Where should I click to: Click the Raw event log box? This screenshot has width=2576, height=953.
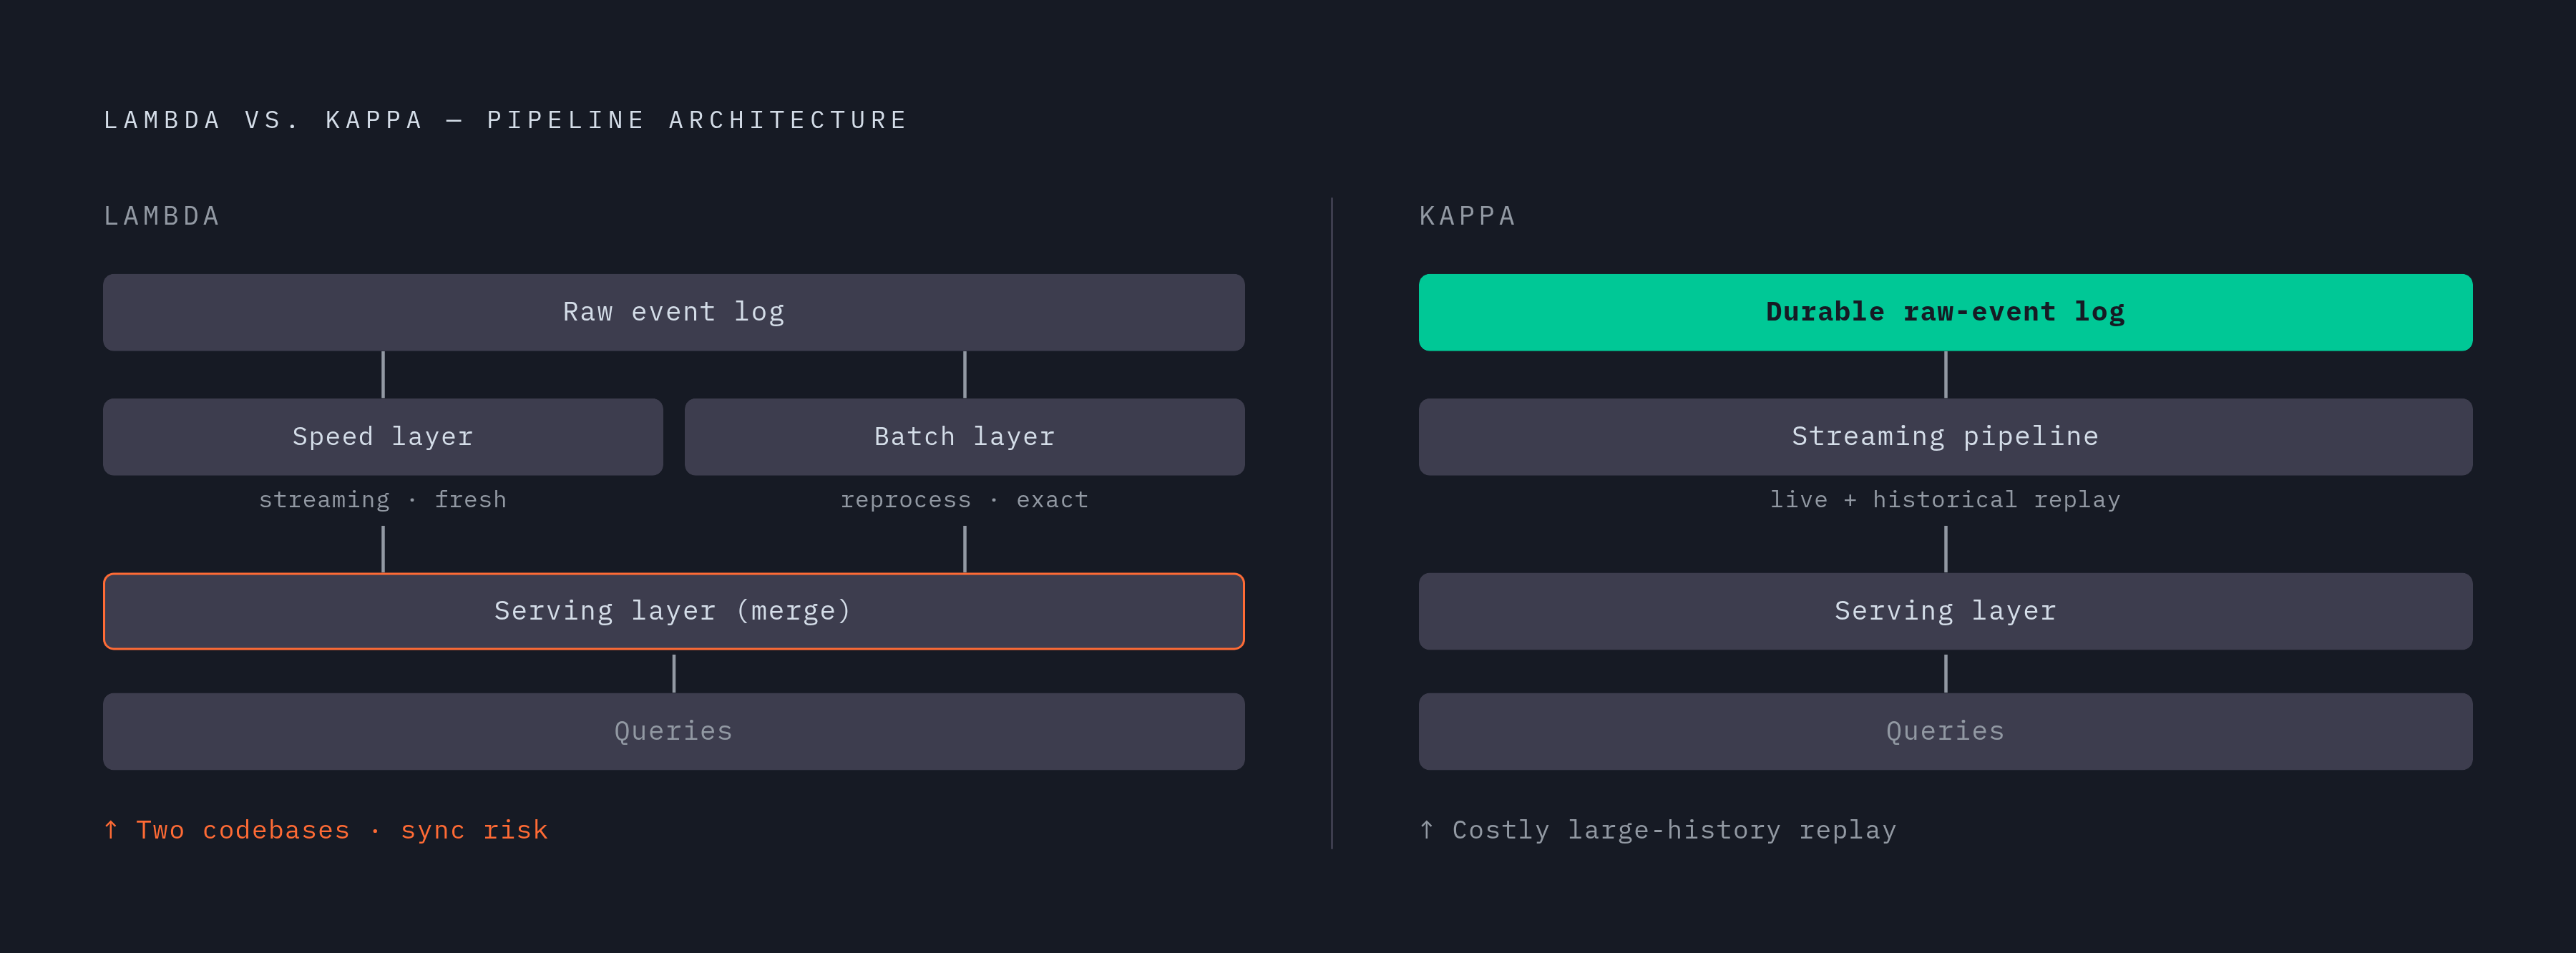(673, 312)
